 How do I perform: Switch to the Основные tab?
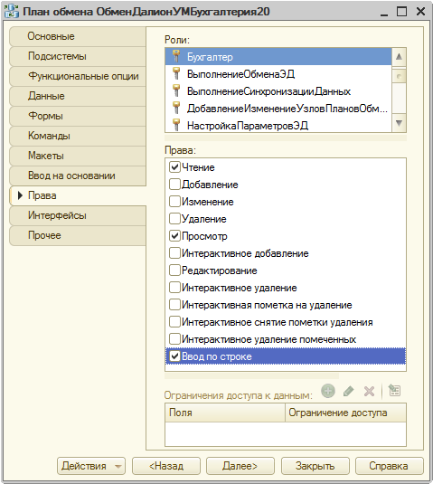[78, 36]
